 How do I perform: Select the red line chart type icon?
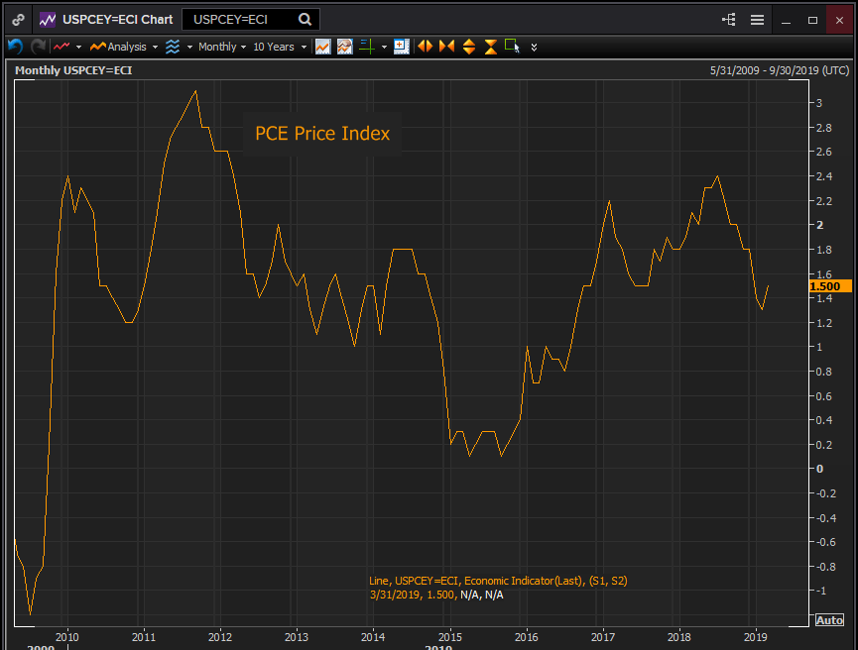61,47
